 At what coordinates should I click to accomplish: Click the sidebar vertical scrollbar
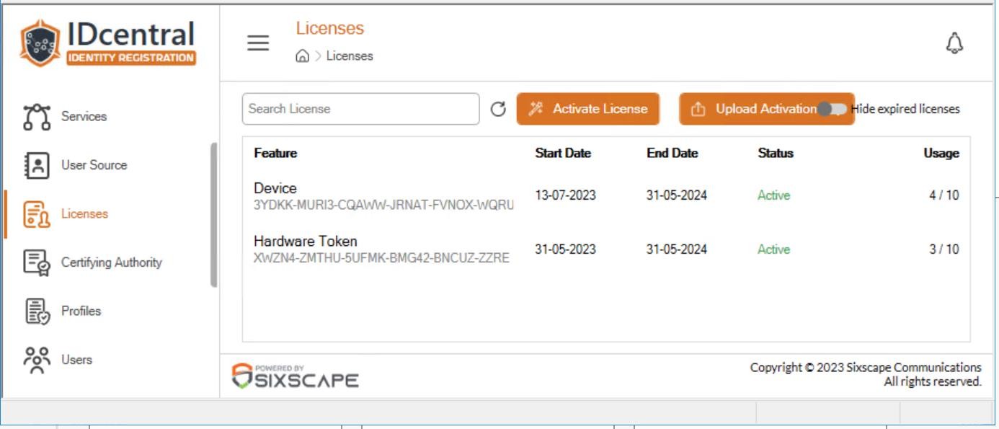click(x=214, y=215)
